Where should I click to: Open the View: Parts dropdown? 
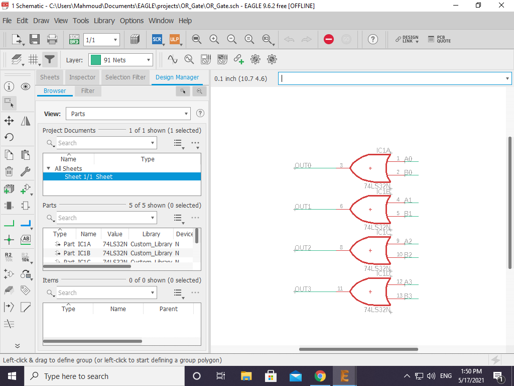point(128,114)
